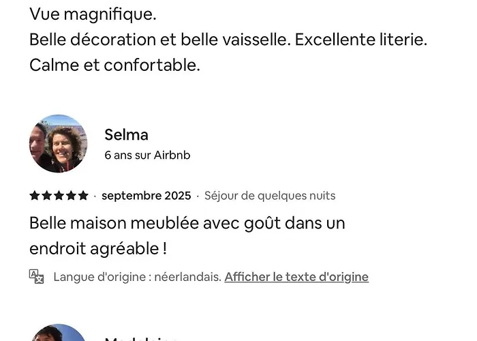477x341 pixels.
Task: Click Selma's profile photo
Action: pos(58,143)
